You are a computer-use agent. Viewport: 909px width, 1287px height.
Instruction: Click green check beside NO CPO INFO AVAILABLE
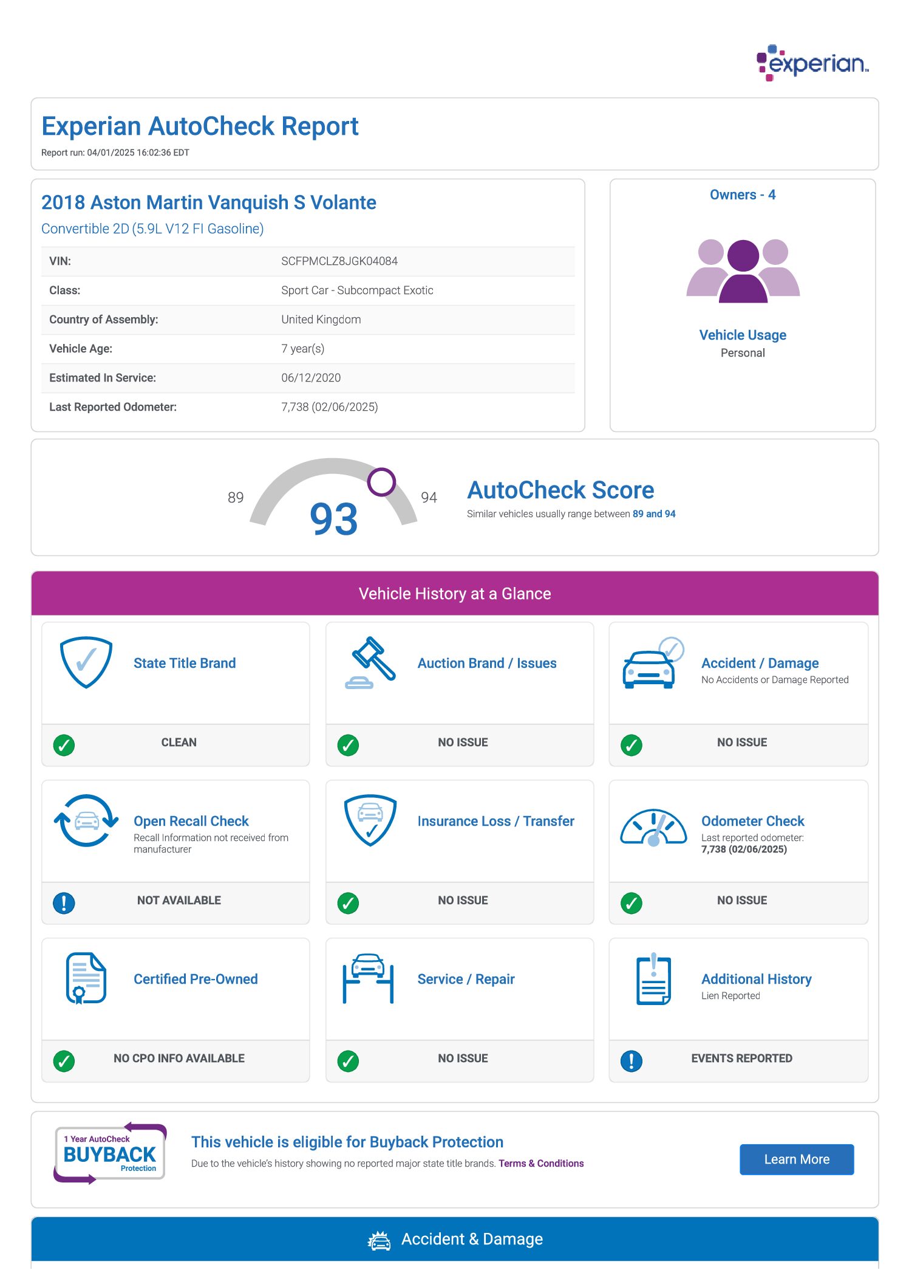tap(64, 1061)
